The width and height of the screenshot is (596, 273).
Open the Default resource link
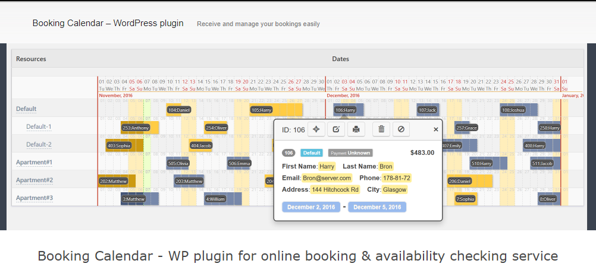point(26,109)
